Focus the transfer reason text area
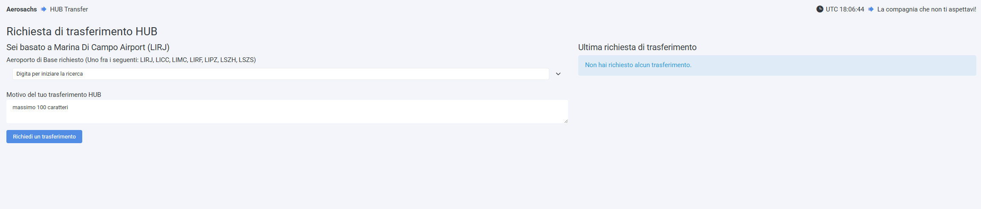This screenshot has height=209, width=981. tap(287, 112)
